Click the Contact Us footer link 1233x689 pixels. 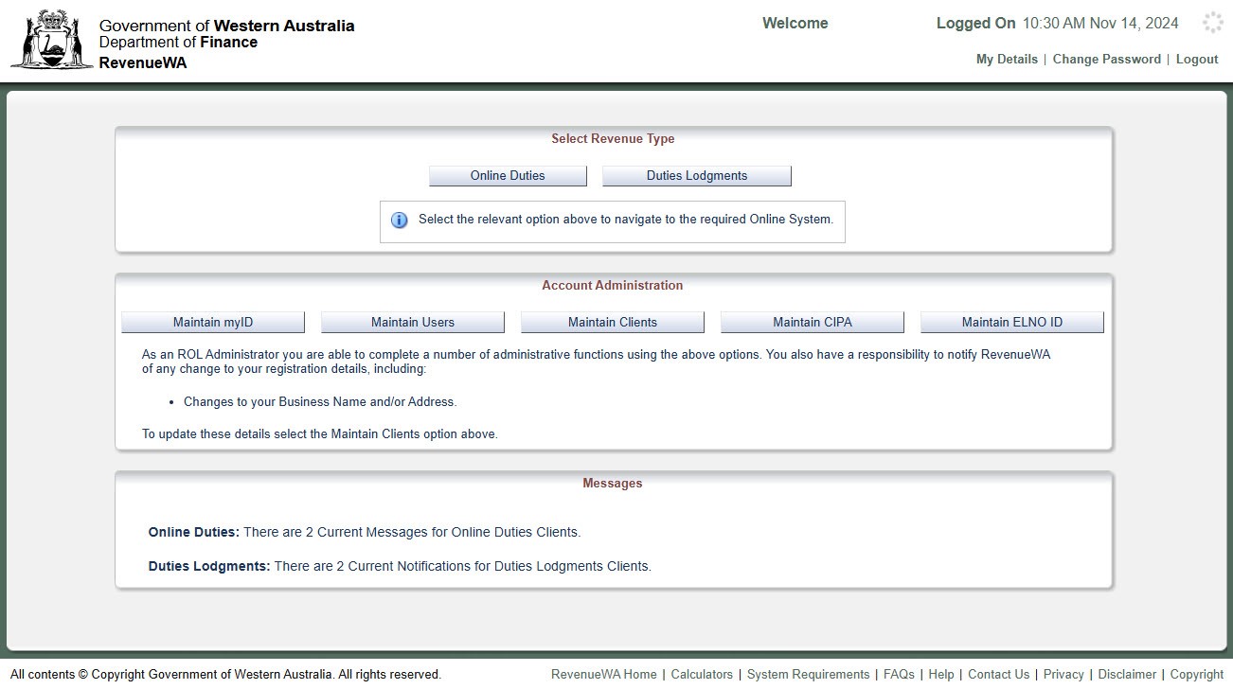998,675
